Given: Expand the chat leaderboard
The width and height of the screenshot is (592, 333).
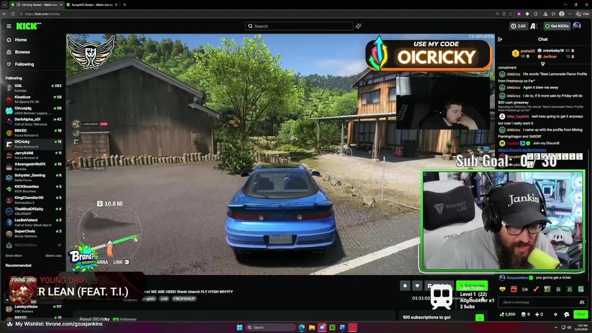Looking at the screenshot, I should 543,64.
